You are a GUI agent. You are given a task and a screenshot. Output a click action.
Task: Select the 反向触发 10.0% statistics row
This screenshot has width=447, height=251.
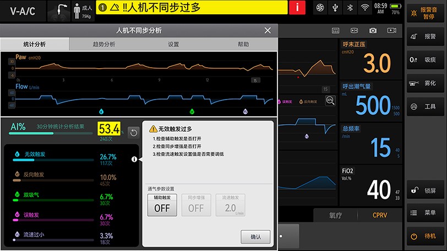pyautogui.click(x=66, y=178)
